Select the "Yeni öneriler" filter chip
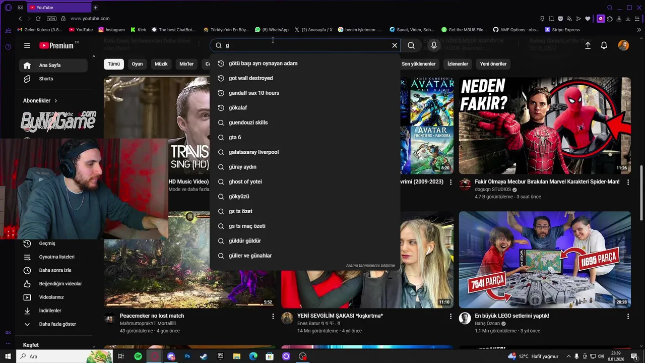 493,64
